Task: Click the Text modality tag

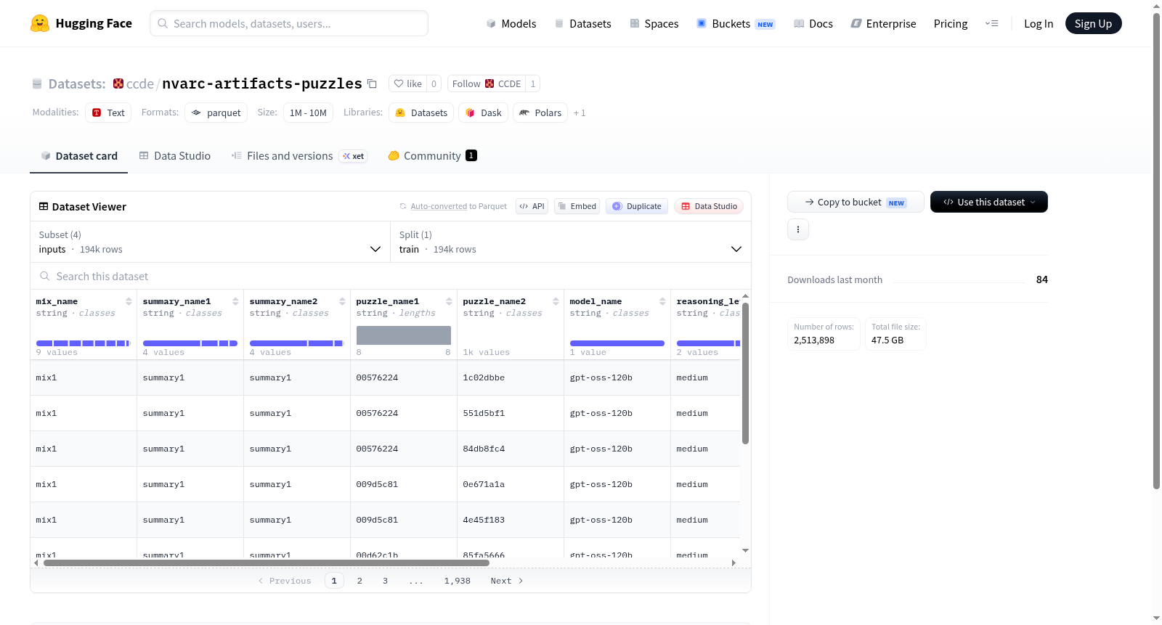Action: point(108,113)
